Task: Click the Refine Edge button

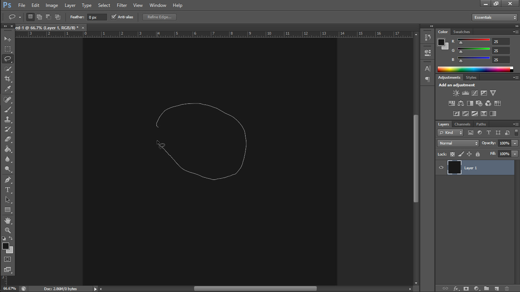Action: pos(160,17)
